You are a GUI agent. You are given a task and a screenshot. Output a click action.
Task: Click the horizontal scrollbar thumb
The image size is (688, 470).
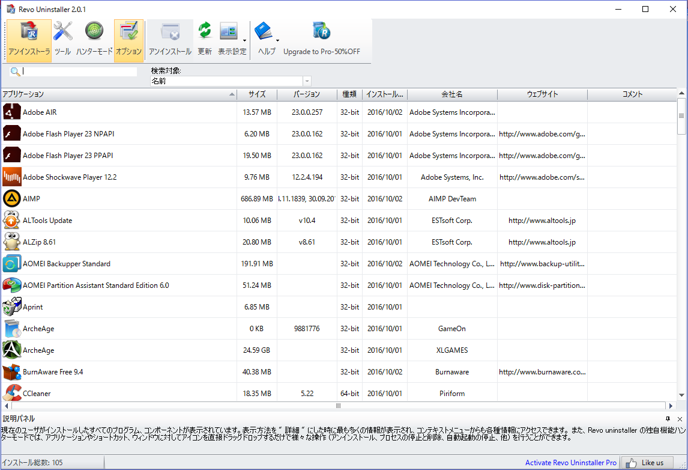point(338,406)
